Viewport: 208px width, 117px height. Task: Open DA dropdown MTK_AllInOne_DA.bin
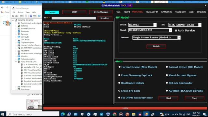(200, 25)
